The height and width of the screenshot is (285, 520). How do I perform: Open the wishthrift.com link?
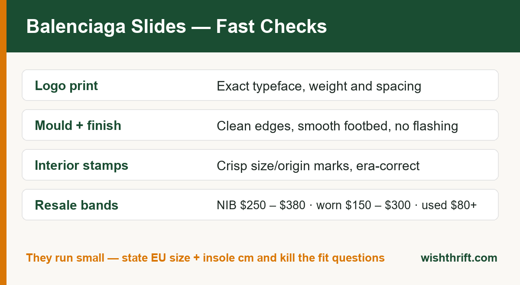click(459, 258)
